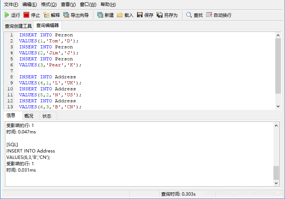285x199 pixels.
Task: Click the '时间: 0.047ms' message line
Action: coord(21,132)
